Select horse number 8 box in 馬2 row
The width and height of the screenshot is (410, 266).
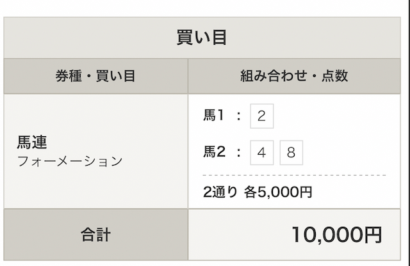point(291,153)
